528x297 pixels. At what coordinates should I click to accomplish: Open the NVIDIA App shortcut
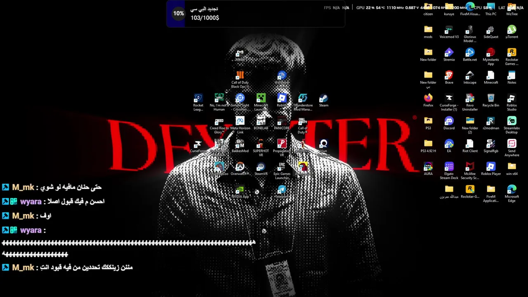coord(240,192)
